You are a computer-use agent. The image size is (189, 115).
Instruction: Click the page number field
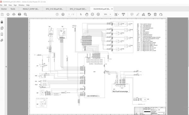click(x=69, y=14)
